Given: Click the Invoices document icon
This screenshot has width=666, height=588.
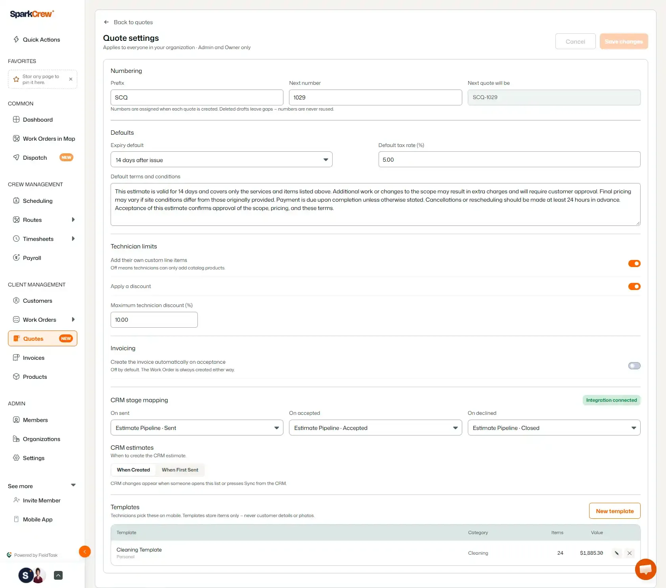Looking at the screenshot, I should [16, 357].
